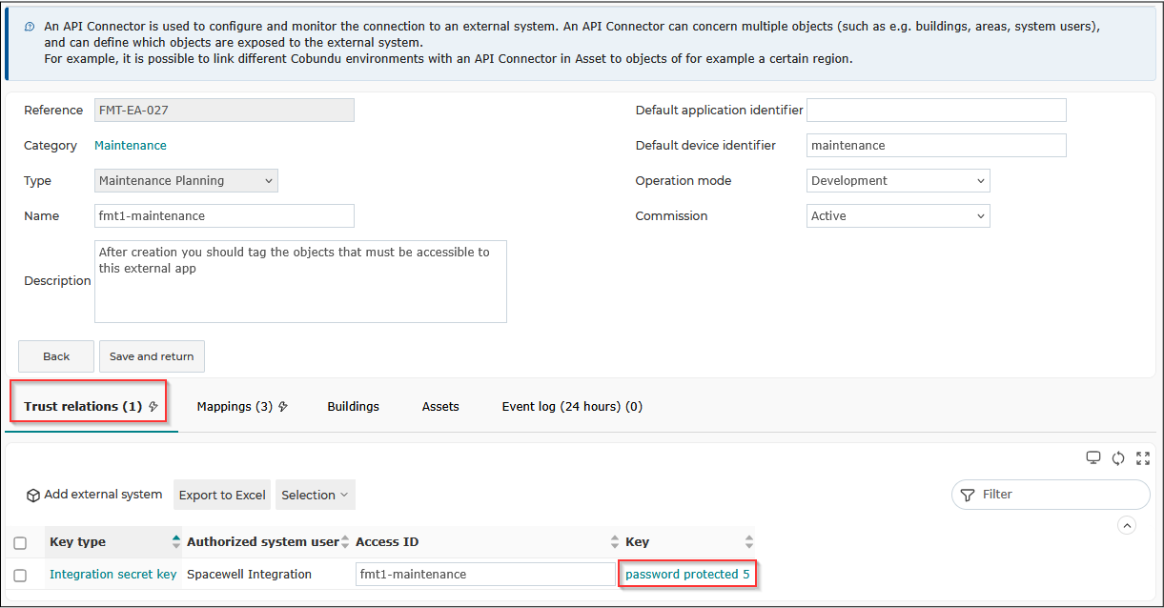Image resolution: width=1164 pixels, height=608 pixels.
Task: Switch to the Mappings (3) tab
Action: [x=242, y=407]
